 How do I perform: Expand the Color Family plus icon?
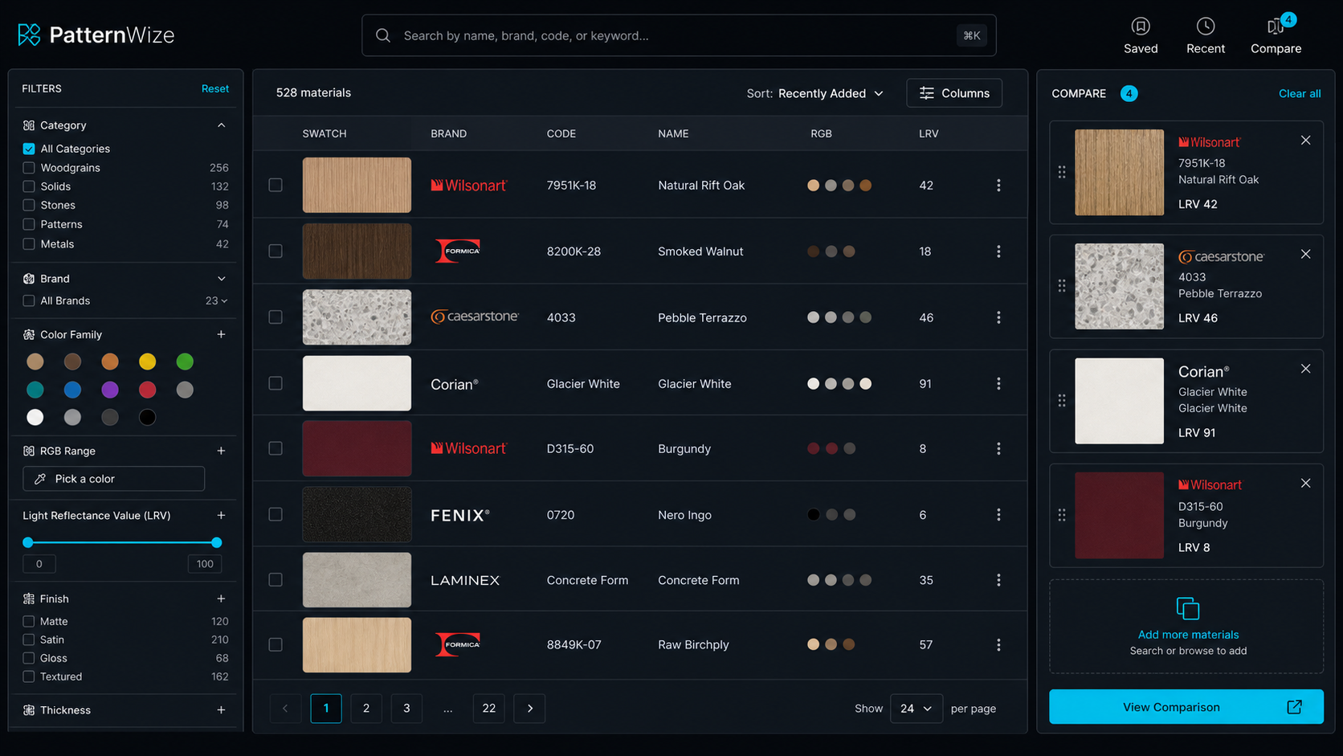pos(221,334)
